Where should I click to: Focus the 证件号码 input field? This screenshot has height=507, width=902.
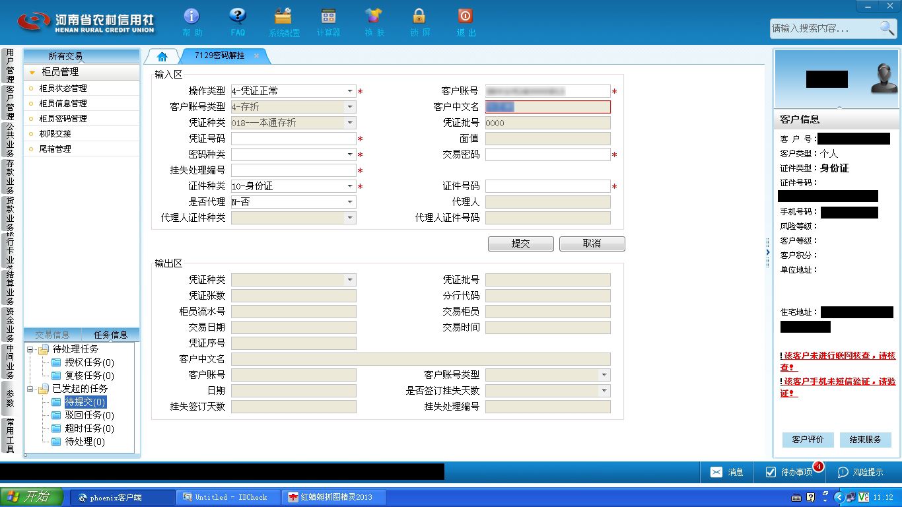click(x=547, y=186)
